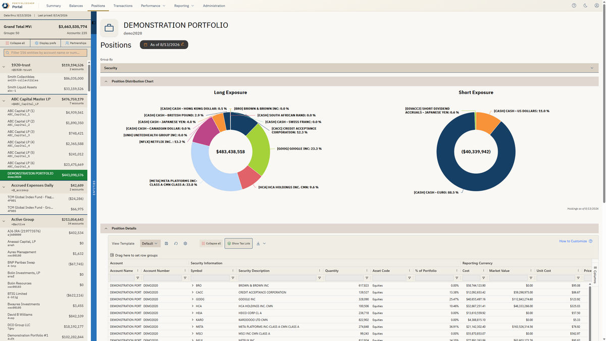Go to the Administration tab
This screenshot has width=606, height=341.
click(x=214, y=6)
